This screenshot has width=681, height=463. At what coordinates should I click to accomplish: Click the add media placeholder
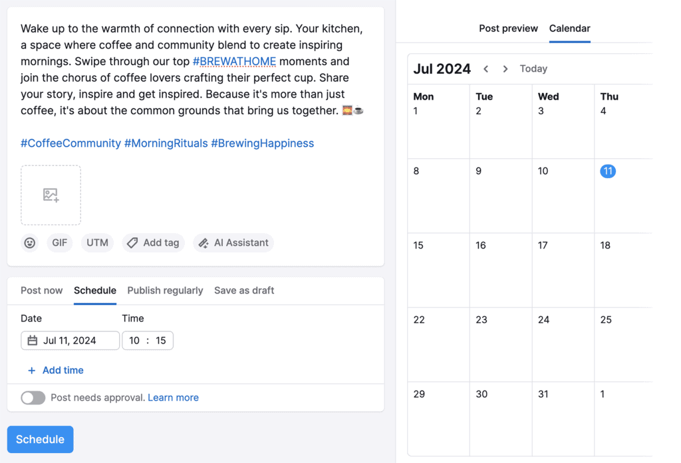(51, 195)
